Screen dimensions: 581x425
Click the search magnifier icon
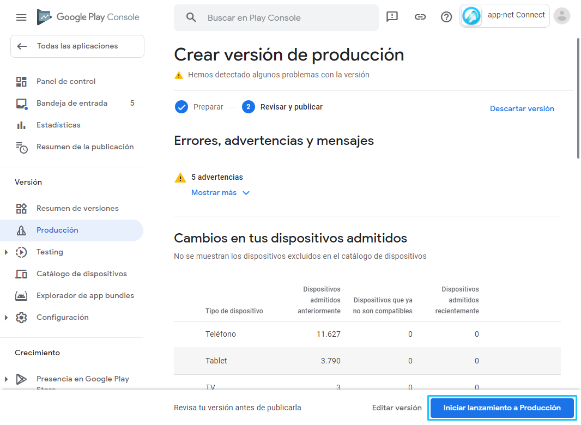[191, 17]
